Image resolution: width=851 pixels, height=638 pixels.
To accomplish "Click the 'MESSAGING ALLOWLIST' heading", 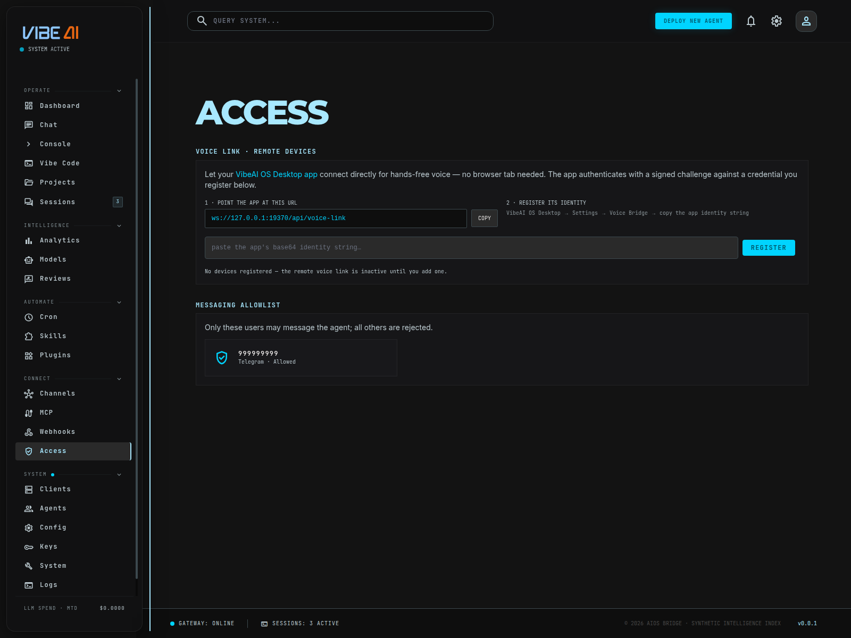I will tap(238, 305).
